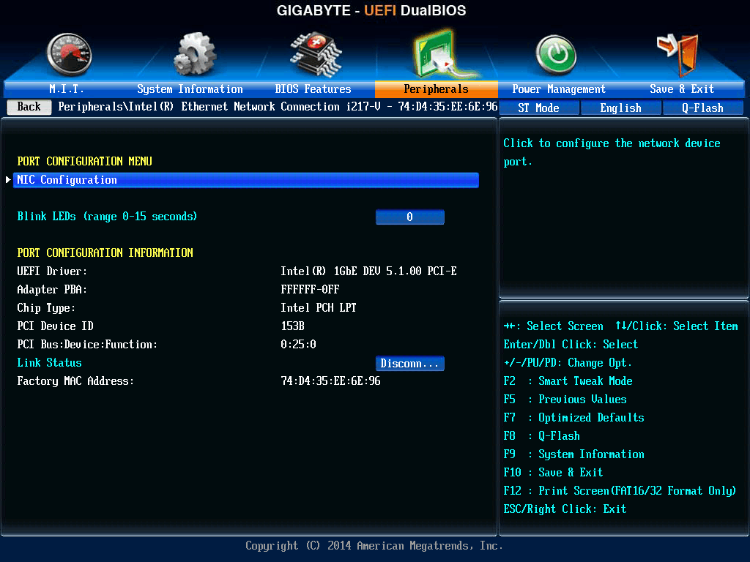Image resolution: width=750 pixels, height=562 pixels.
Task: Click the F7 : Optimized Defaults hint
Action: 574,418
